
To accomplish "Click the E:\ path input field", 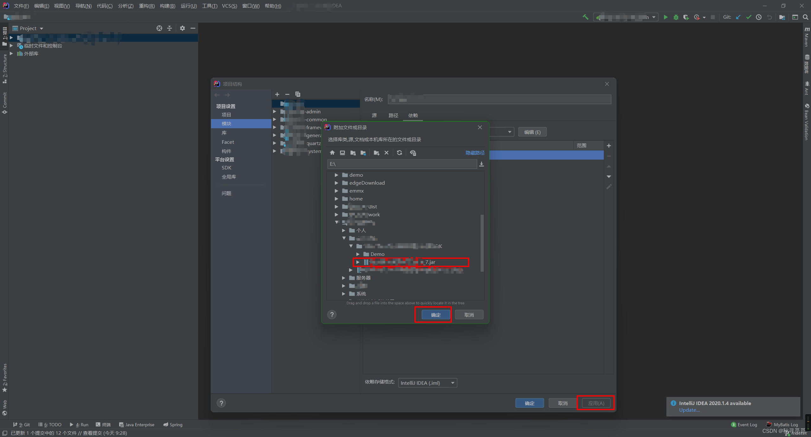I will [402, 164].
